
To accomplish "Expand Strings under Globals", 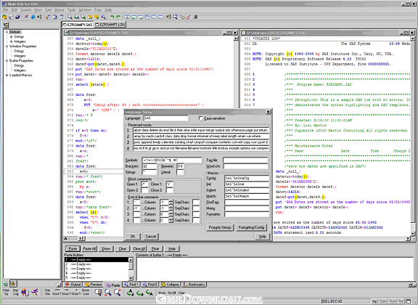I will tap(11, 37).
